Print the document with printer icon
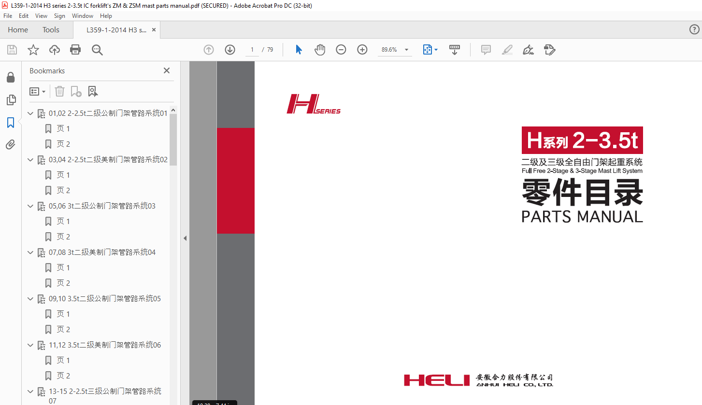The image size is (702, 405). tap(75, 50)
